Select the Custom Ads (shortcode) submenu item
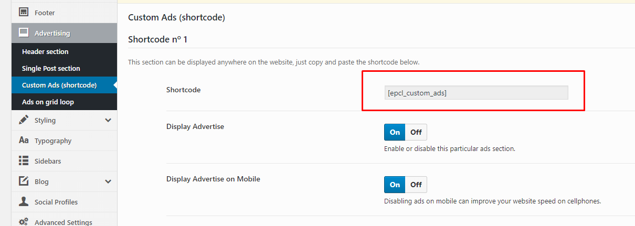This screenshot has width=635, height=226. pos(59,85)
